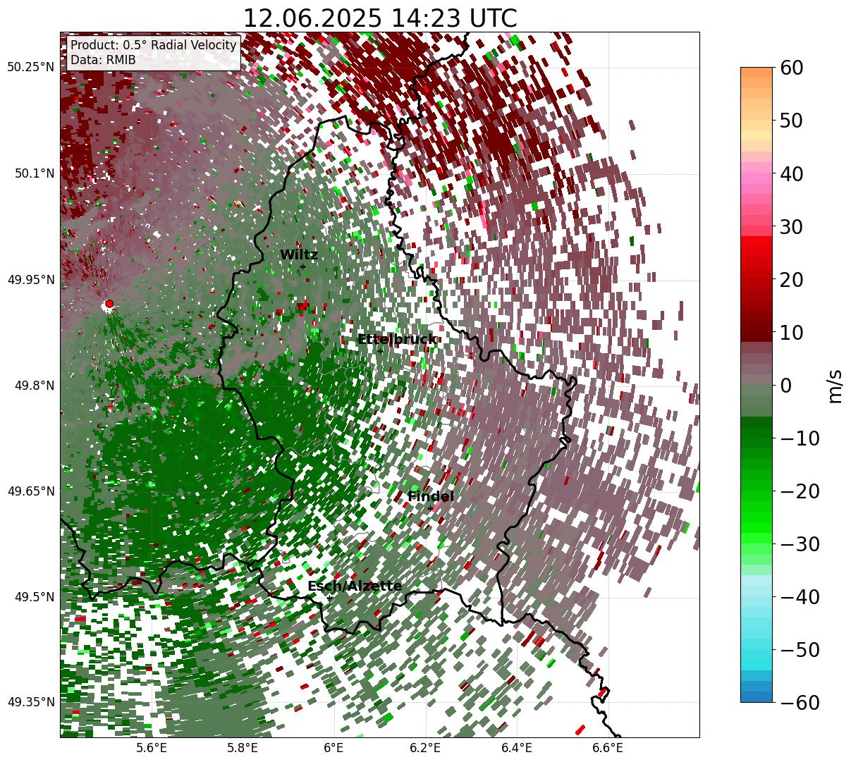This screenshot has height=762, width=851.
Task: Click the 6.2°E longitude label
Action: coord(426,748)
